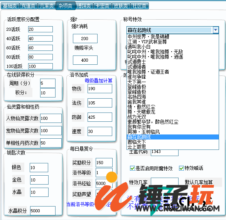Click the 强P消耗 input field

(85, 39)
